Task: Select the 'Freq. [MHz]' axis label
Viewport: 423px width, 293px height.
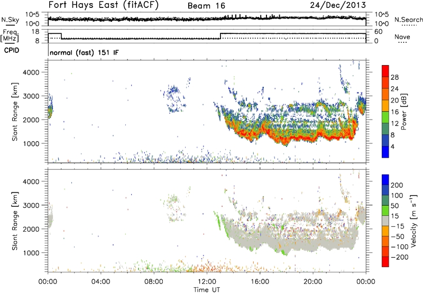Action: pos(10,35)
